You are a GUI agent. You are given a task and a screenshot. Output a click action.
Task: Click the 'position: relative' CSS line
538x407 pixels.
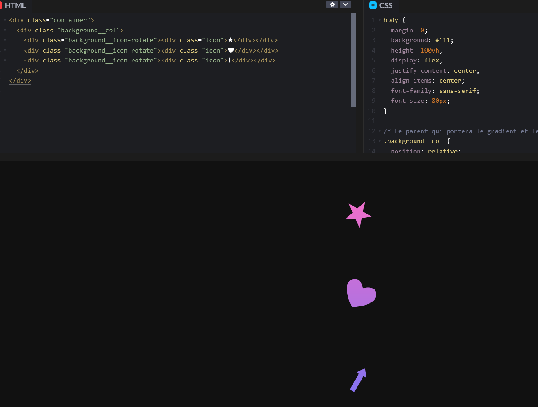click(x=426, y=151)
